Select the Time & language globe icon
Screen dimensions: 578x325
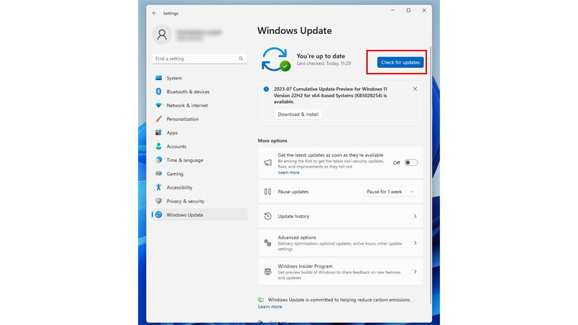(158, 160)
